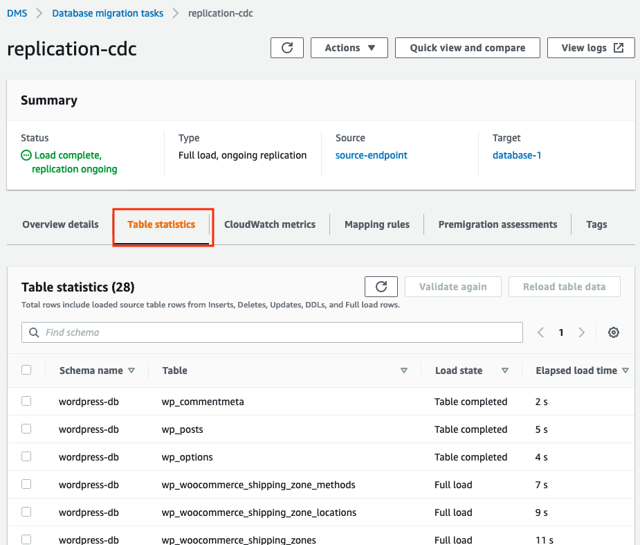Open Database migration tasks breadcrumb link
The height and width of the screenshot is (545, 640).
(x=108, y=13)
